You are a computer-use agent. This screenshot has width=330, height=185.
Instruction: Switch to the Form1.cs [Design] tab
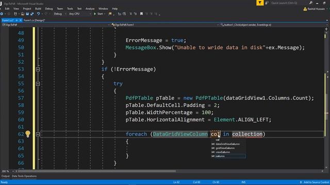pos(35,21)
